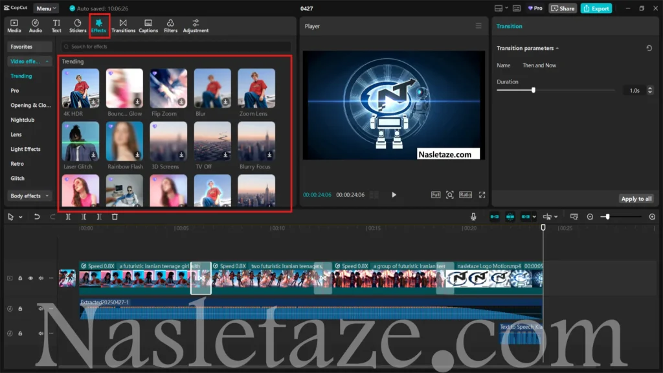Enter fullscreen player preview
This screenshot has width=663, height=373.
click(x=482, y=194)
